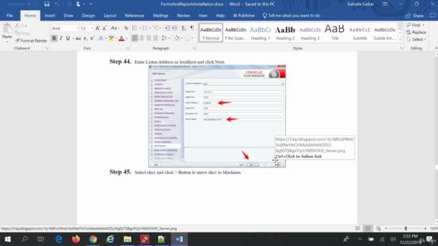Screen dimensions: 438x246
Task: Open the Font dialog launcher
Action: pyautogui.click(x=127, y=49)
